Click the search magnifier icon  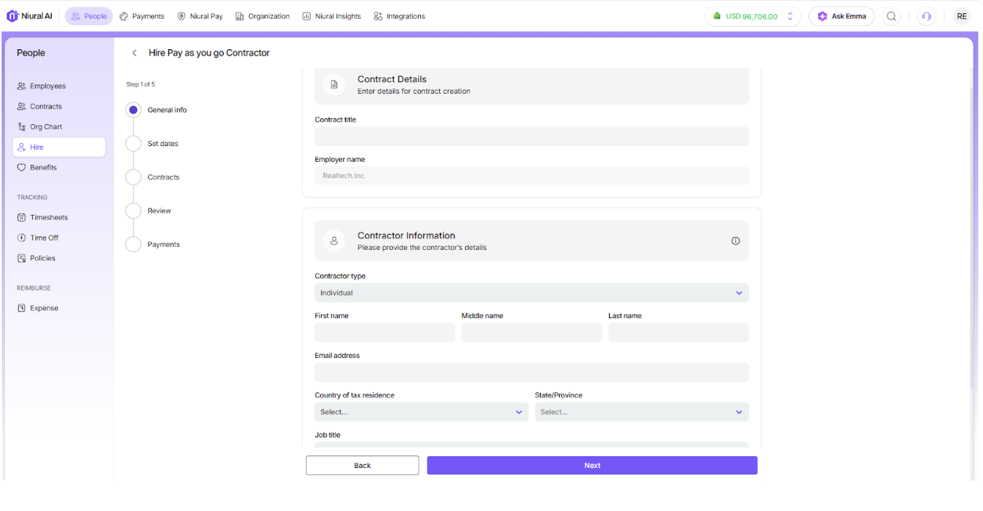pos(891,16)
